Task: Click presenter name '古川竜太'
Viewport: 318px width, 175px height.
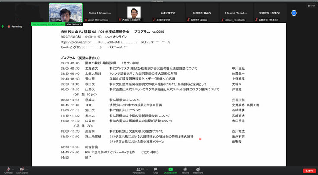Action: click(x=238, y=131)
